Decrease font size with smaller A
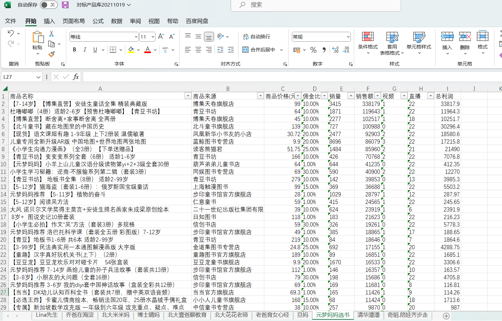Viewport: 502px width, 321px height. [172, 36]
